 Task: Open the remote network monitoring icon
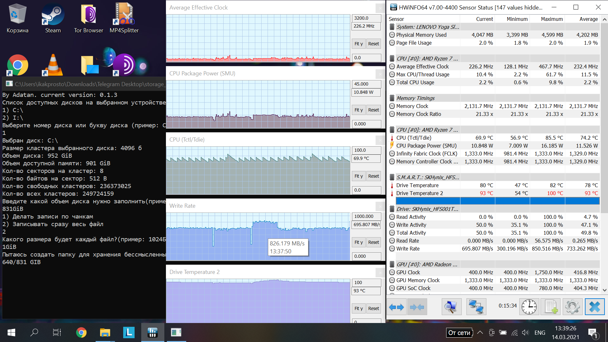click(476, 307)
